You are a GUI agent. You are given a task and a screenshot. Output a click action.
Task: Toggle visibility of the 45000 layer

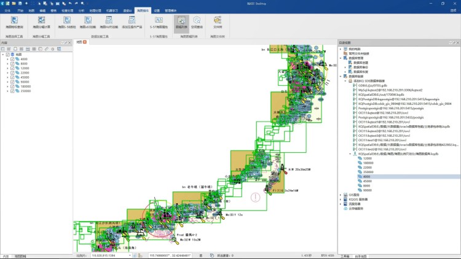12,77
